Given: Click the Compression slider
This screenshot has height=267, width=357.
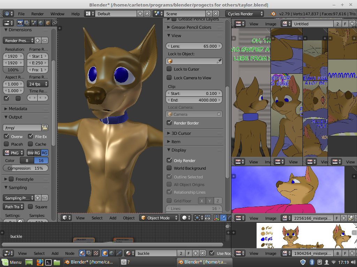Looking at the screenshot, I should (25, 168).
